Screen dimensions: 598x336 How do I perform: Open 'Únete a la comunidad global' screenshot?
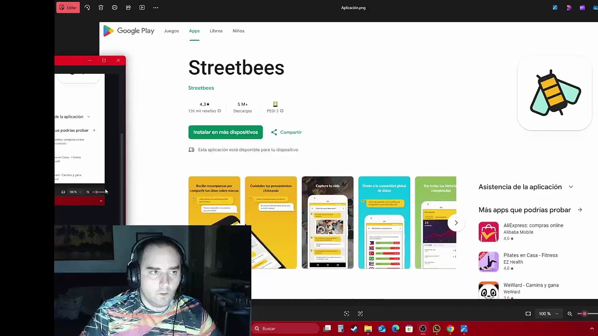[x=384, y=223]
